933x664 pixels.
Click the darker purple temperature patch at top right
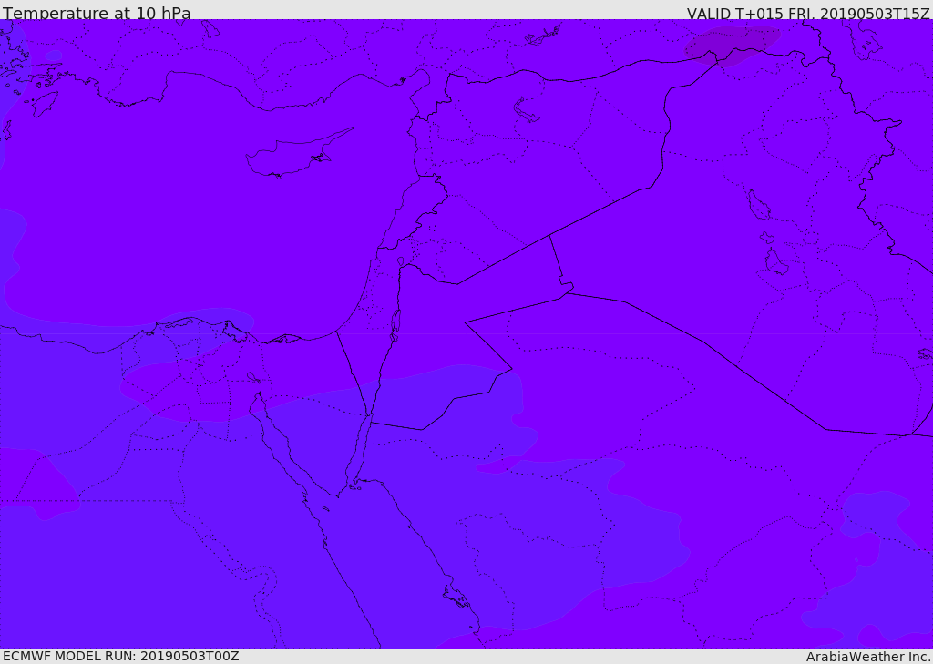732,45
